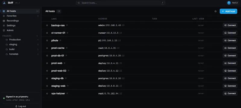Open Favorites in the sidebar

click(20, 16)
